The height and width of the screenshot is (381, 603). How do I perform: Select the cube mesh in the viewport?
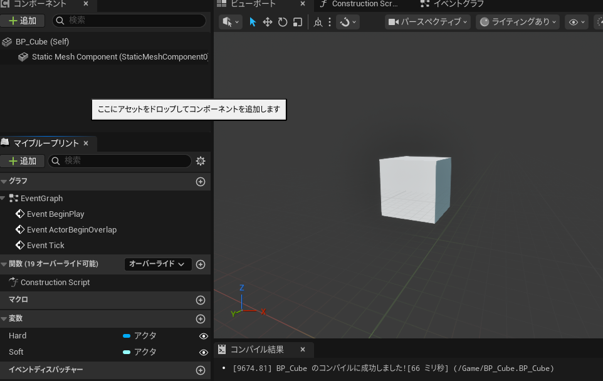(415, 189)
